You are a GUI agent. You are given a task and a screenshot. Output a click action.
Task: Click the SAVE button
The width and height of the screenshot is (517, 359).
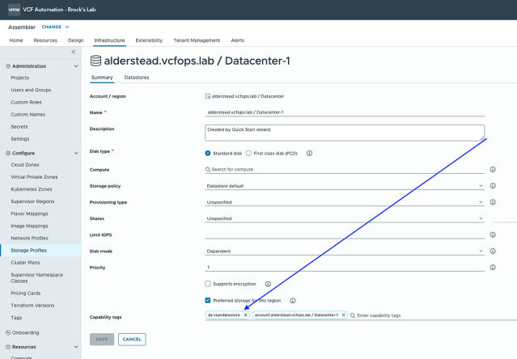(x=102, y=340)
